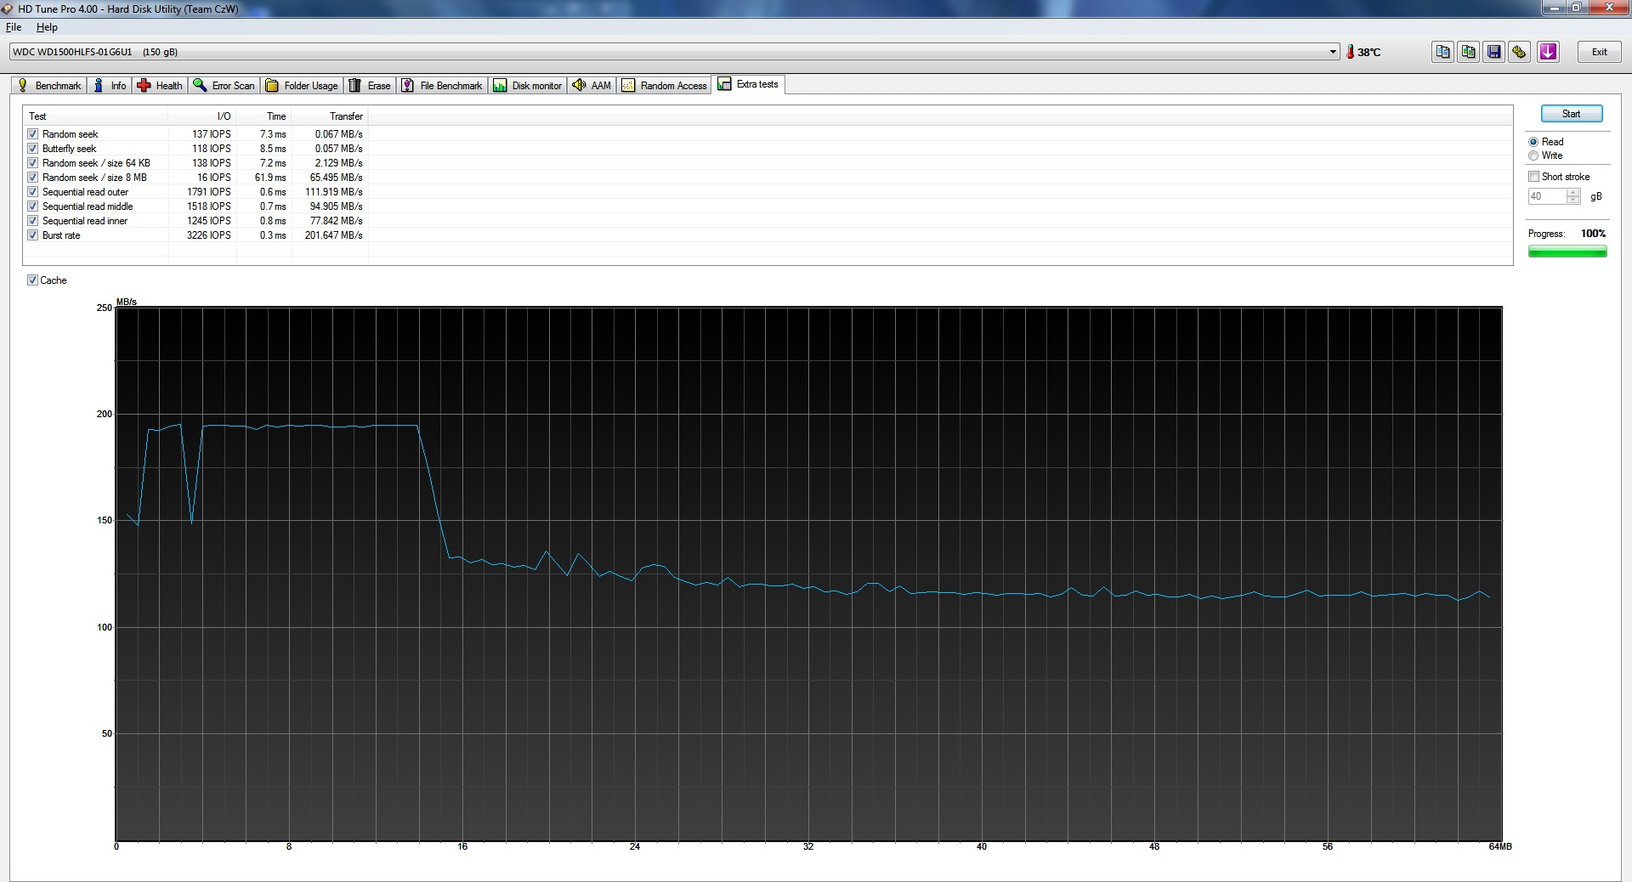Viewport: 1632px width, 882px height.
Task: Open the Health tab with red cross
Action: point(160,86)
